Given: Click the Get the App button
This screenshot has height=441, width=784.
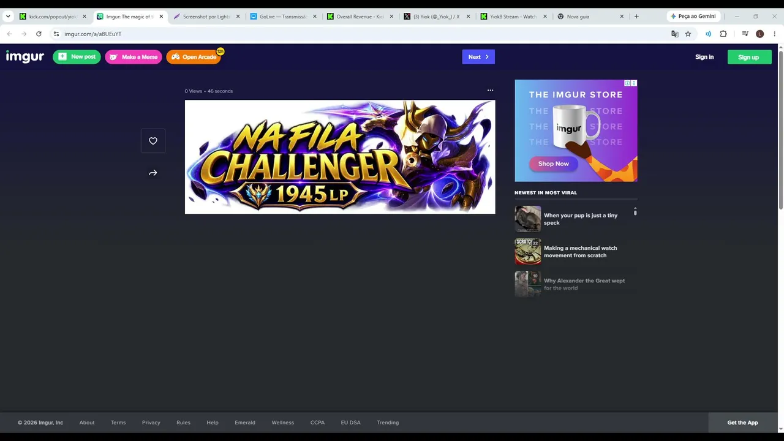Looking at the screenshot, I should (742, 423).
